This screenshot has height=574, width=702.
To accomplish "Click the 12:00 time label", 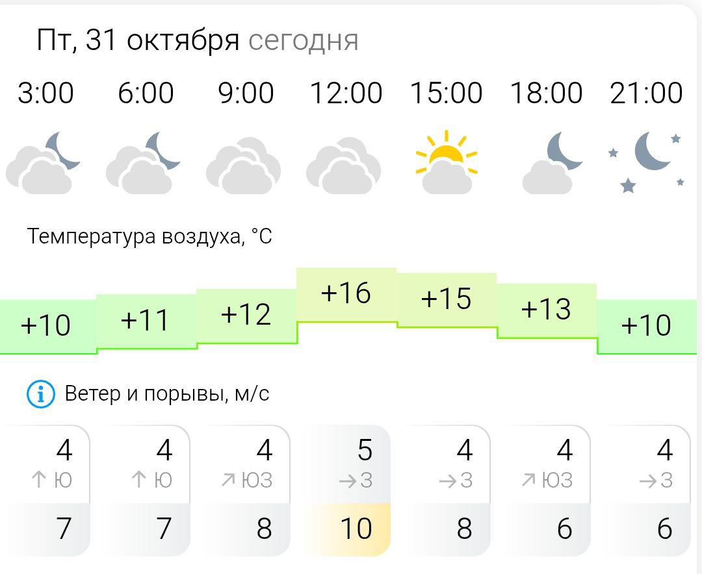I will (346, 94).
